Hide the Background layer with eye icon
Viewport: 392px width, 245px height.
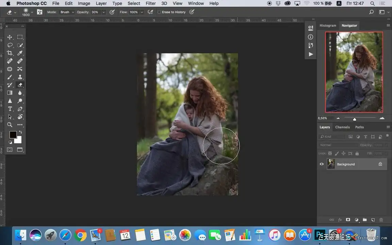click(x=322, y=164)
